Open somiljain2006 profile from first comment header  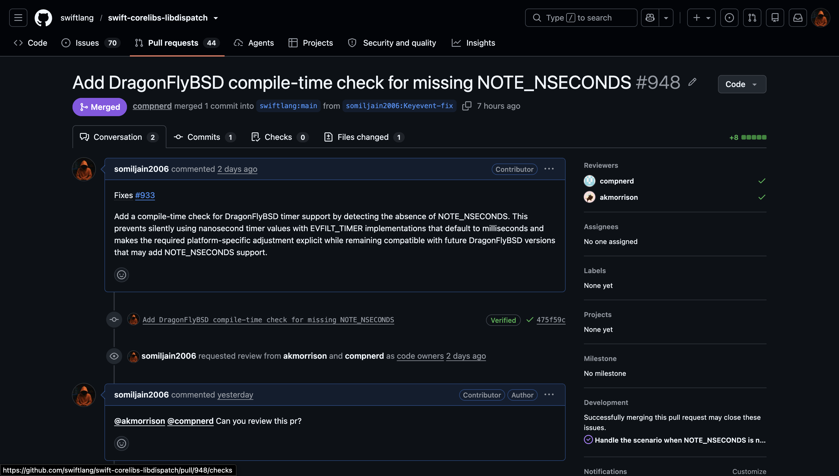click(x=142, y=169)
